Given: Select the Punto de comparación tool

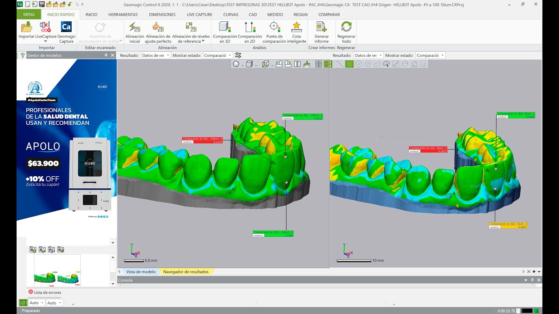Looking at the screenshot, I should pyautogui.click(x=274, y=32).
